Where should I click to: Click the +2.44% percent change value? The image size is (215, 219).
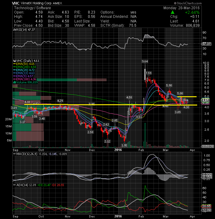coord(192,12)
